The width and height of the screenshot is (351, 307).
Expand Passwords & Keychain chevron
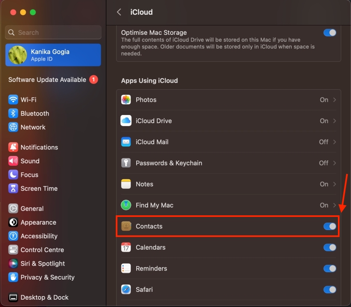click(x=335, y=163)
